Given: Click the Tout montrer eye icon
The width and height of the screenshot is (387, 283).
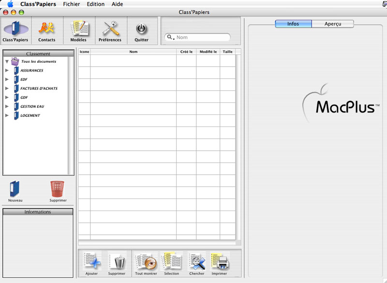Looking at the screenshot, I should point(147,262).
